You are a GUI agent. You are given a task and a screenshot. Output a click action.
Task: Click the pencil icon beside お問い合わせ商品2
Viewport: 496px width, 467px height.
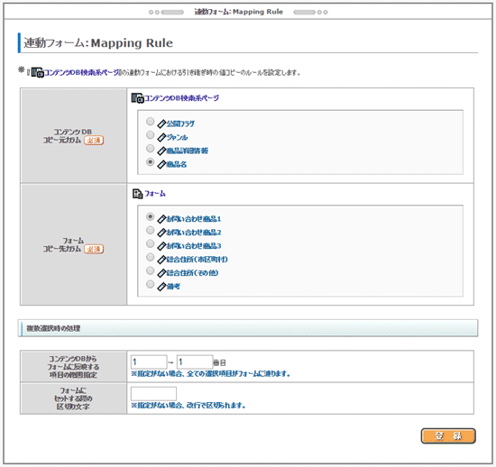point(161,233)
